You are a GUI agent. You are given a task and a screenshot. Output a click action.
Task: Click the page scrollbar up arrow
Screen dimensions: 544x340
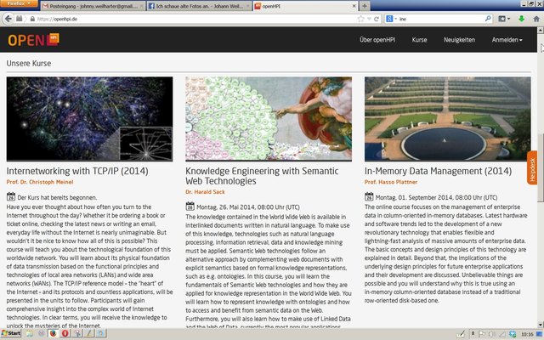541,31
